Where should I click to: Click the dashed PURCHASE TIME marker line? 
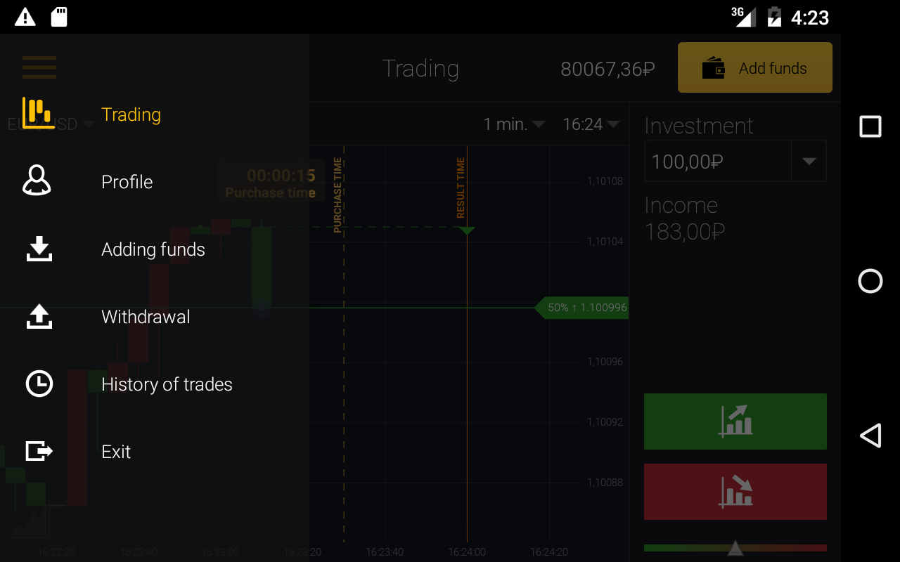pyautogui.click(x=344, y=344)
